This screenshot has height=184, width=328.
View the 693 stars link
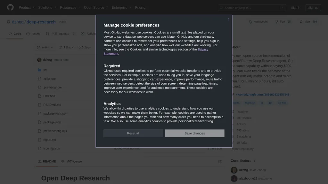pyautogui.click(x=243, y=130)
